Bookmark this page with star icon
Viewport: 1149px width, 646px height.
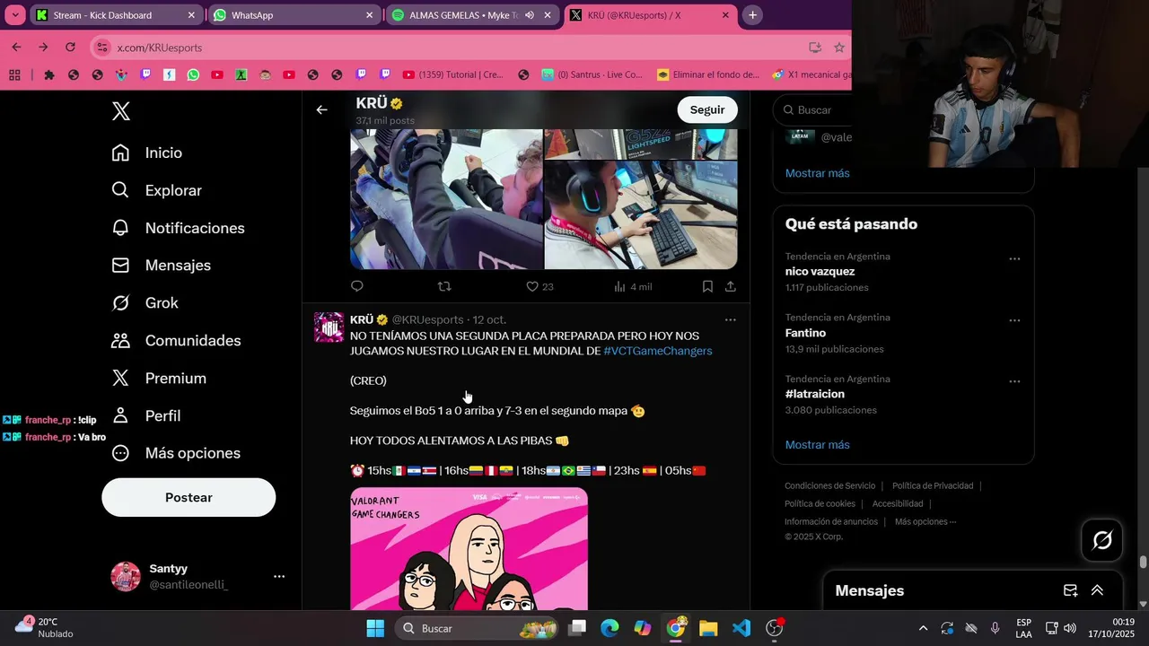tap(839, 48)
